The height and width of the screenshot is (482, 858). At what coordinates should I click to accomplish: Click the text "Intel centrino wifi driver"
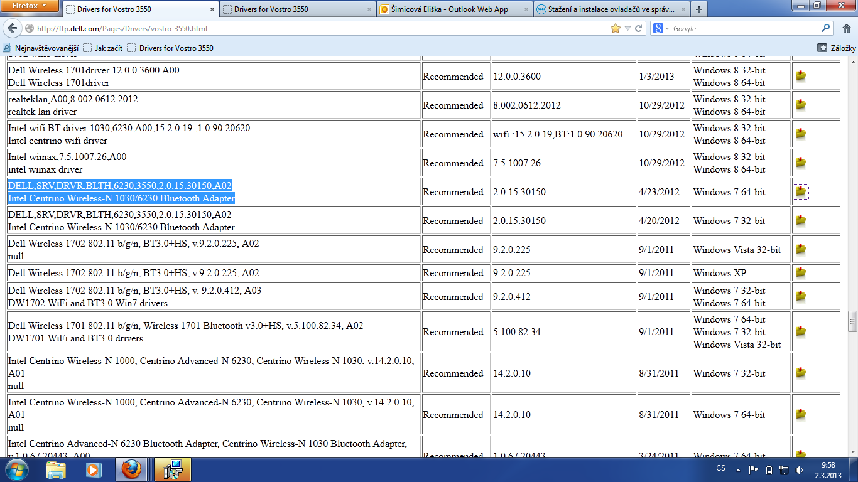pyautogui.click(x=58, y=141)
